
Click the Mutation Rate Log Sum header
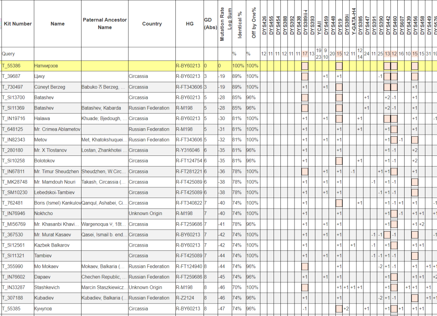[x=225, y=25]
